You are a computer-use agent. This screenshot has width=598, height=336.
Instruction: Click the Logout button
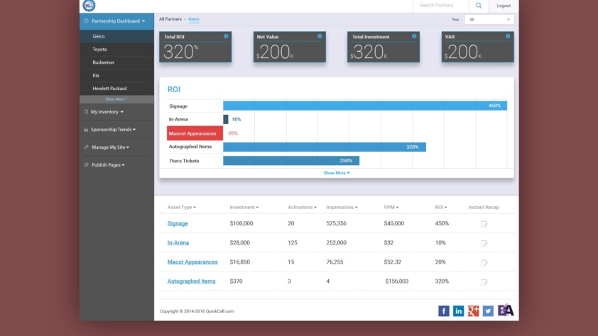coord(504,6)
